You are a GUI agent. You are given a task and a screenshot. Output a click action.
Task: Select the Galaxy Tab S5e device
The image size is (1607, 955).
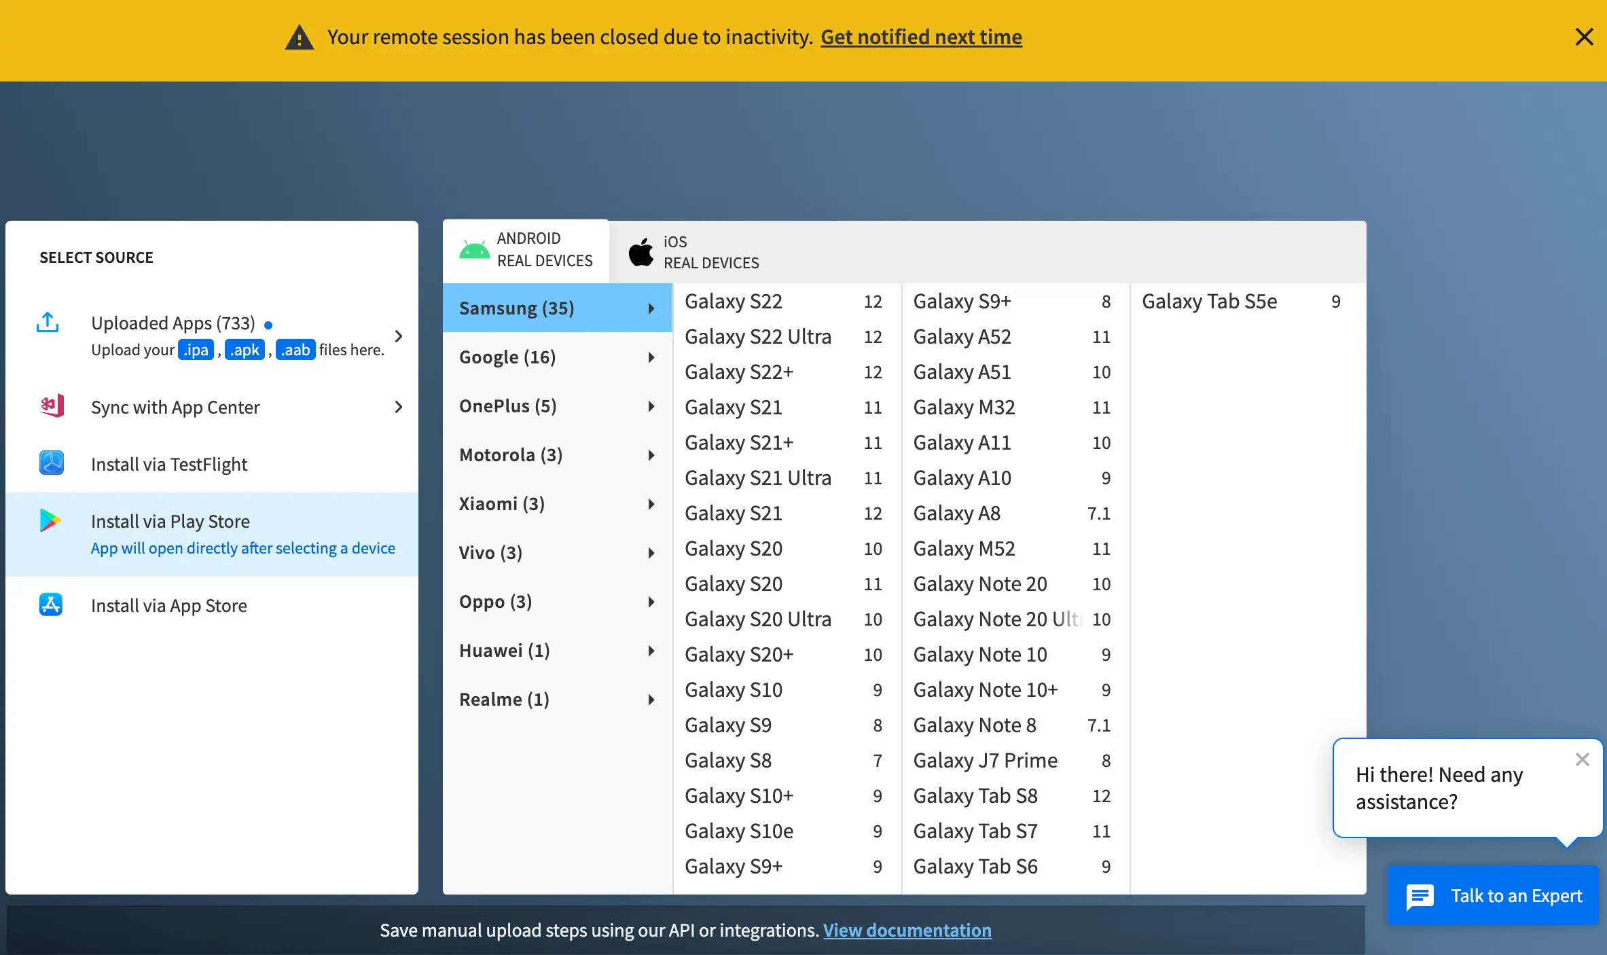point(1209,302)
